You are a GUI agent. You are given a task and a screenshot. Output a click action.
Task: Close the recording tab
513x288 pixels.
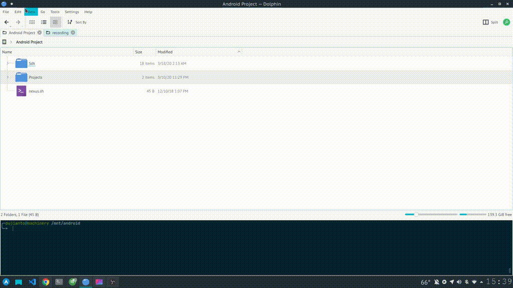73,32
